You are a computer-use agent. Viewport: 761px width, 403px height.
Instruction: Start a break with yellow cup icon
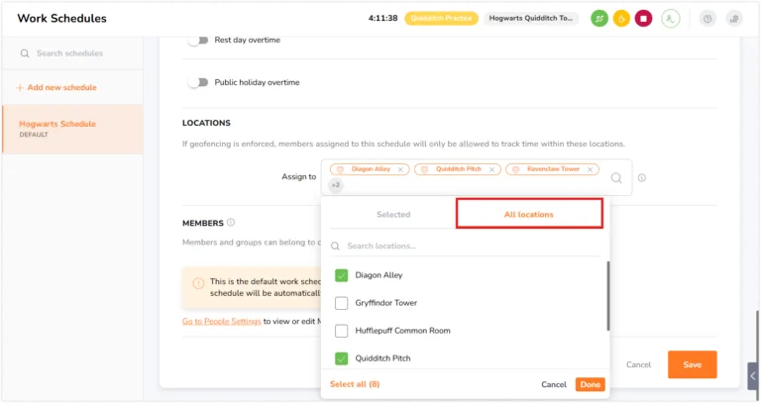[621, 19]
